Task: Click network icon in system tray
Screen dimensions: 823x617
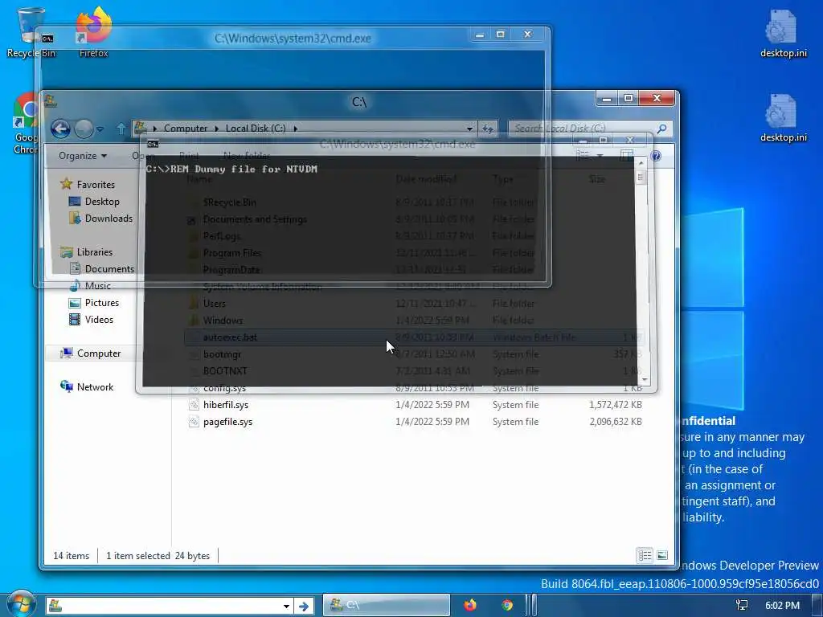Action: pos(742,606)
